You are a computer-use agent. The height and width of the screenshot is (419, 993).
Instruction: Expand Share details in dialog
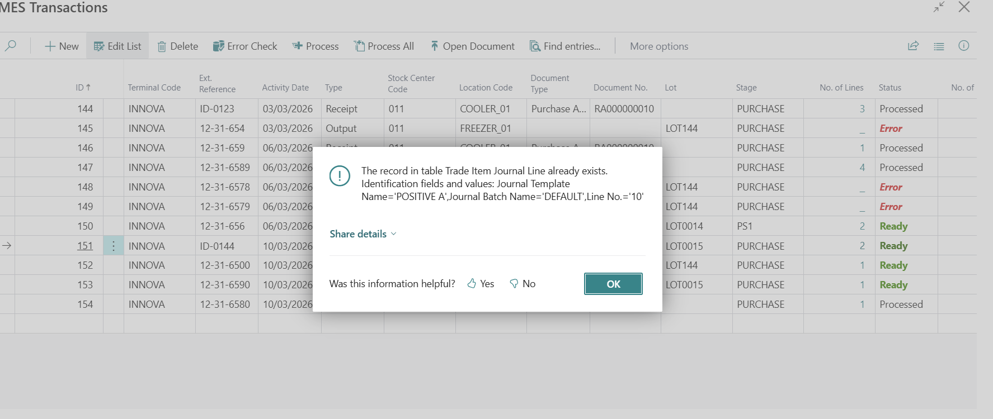[x=363, y=234]
